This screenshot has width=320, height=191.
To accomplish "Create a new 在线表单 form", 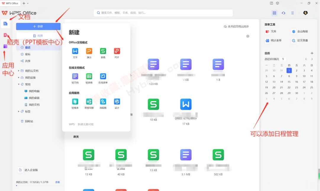I will coord(103,78).
